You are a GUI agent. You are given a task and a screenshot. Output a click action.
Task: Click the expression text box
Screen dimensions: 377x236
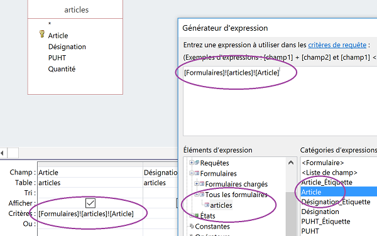pyautogui.click(x=280, y=101)
